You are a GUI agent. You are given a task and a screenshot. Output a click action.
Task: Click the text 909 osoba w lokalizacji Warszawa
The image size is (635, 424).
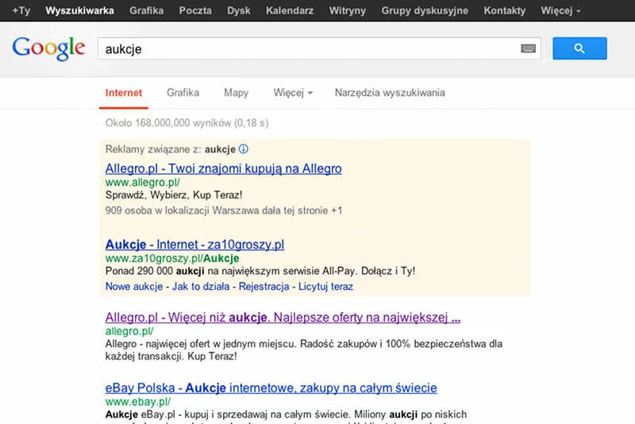click(224, 210)
